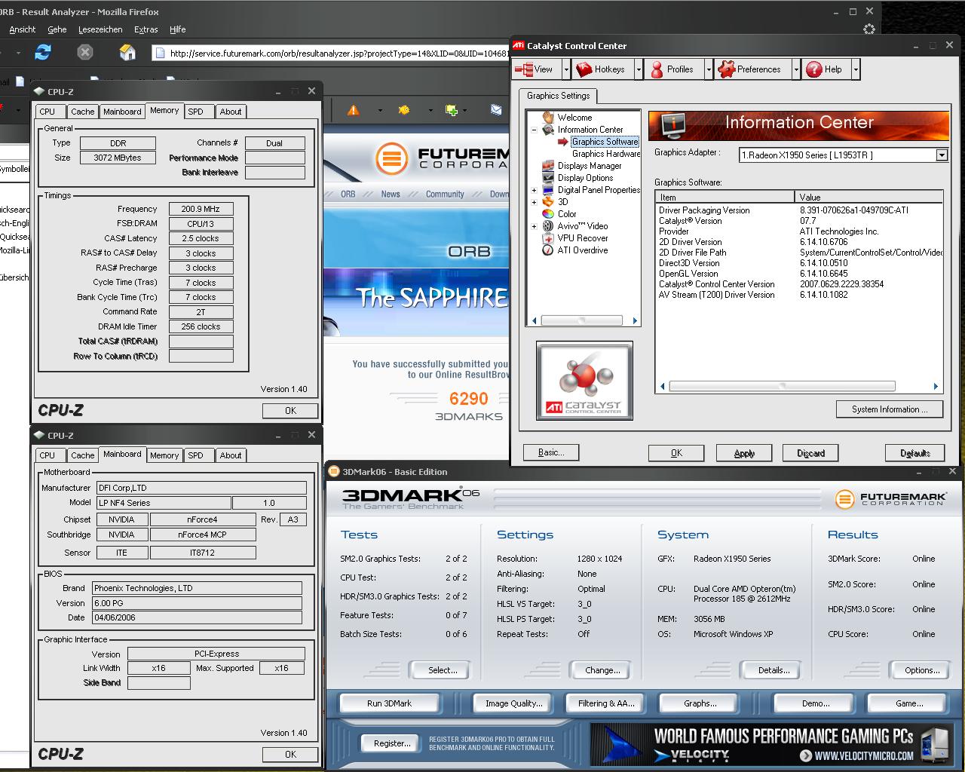965x772 pixels.
Task: Switch to Cache tab in CPU-Z Memory window
Action: click(x=83, y=112)
